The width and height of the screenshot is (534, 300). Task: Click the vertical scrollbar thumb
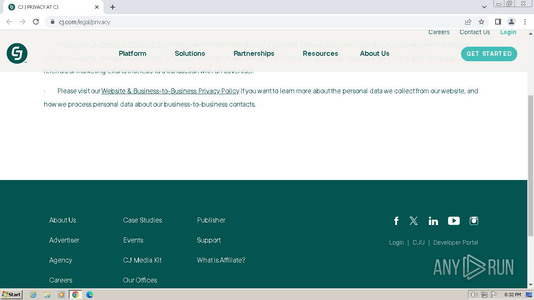click(x=531, y=165)
